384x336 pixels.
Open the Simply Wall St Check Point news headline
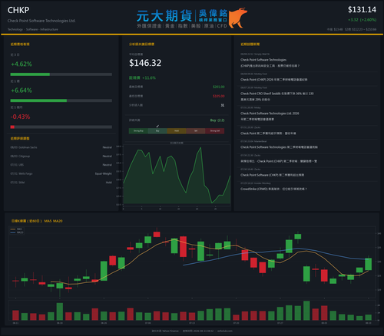[x=270, y=63]
